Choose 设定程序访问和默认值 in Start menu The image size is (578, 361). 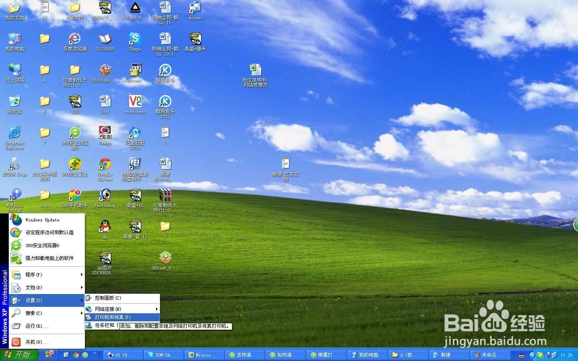click(x=47, y=232)
